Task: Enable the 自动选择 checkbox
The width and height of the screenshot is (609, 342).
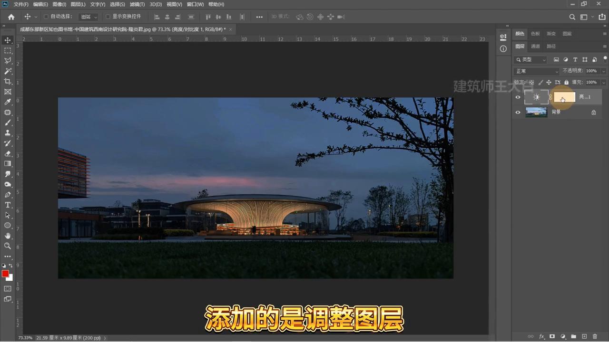Action: (x=45, y=16)
